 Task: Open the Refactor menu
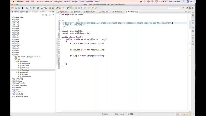coord(49,1)
